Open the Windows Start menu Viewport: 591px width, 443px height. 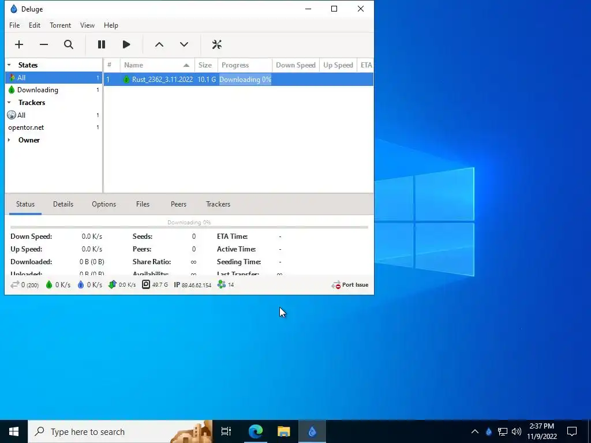[x=14, y=431]
